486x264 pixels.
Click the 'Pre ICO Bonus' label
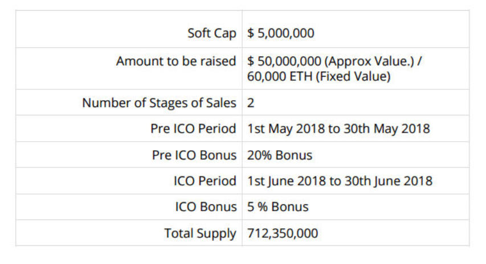pos(194,155)
